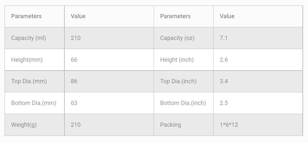Click the 210 value beside Weight(g)
The image size is (308, 143).
(x=76, y=125)
